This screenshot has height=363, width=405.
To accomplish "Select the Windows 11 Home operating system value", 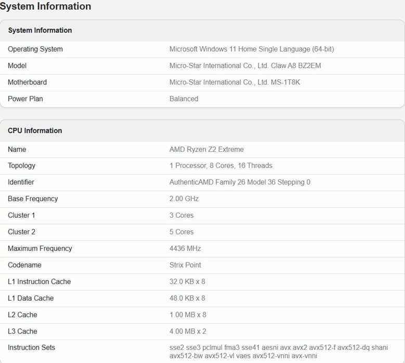I will (x=252, y=49).
